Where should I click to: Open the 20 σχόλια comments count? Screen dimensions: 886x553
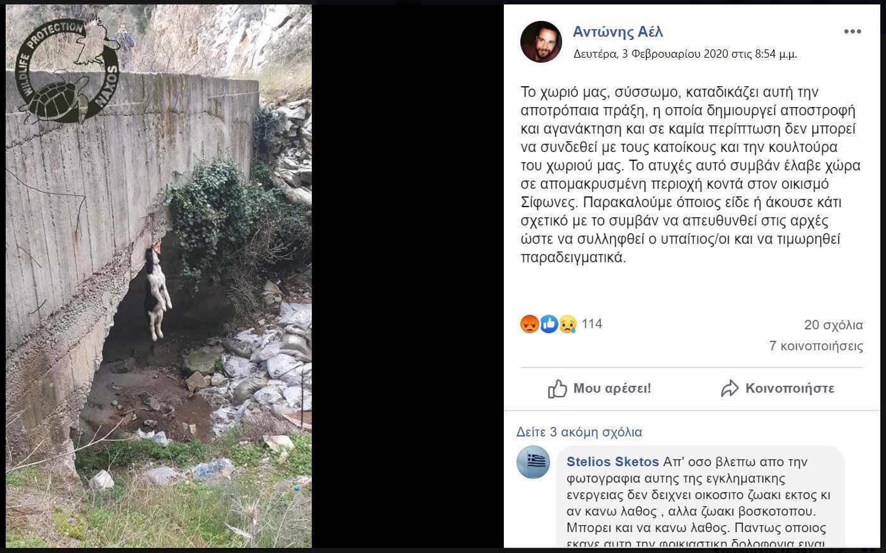pos(833,325)
